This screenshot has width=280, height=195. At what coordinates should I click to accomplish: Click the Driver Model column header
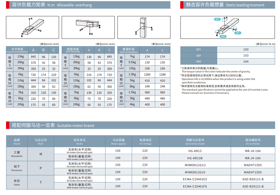coord(253,141)
